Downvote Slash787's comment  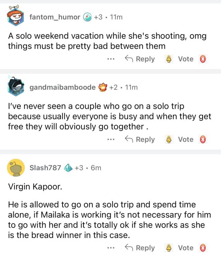203,248
